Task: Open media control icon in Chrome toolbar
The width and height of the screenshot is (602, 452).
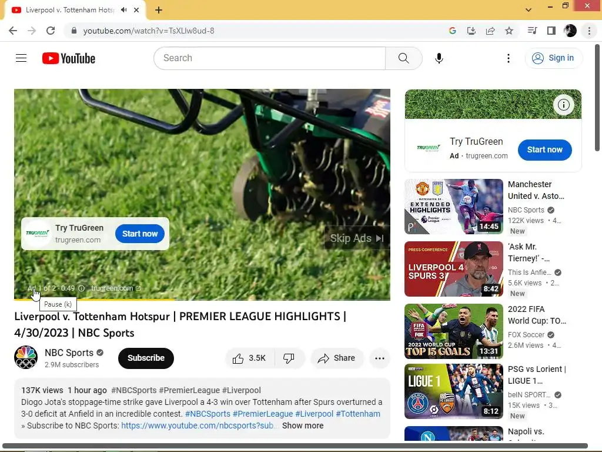Action: pyautogui.click(x=532, y=31)
